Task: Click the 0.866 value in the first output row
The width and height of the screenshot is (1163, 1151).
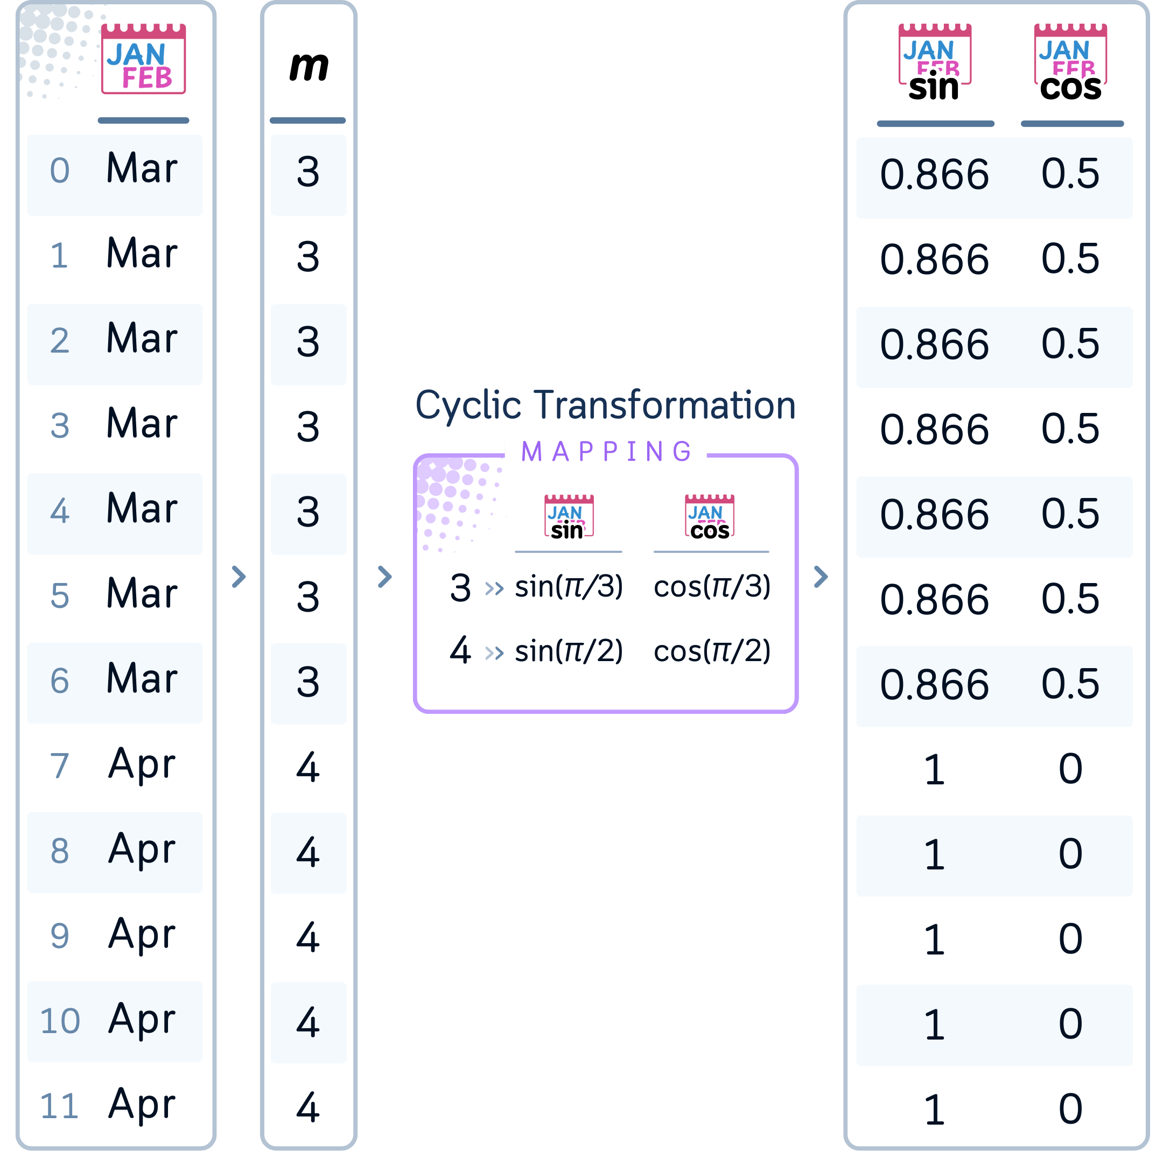Action: coord(934,174)
